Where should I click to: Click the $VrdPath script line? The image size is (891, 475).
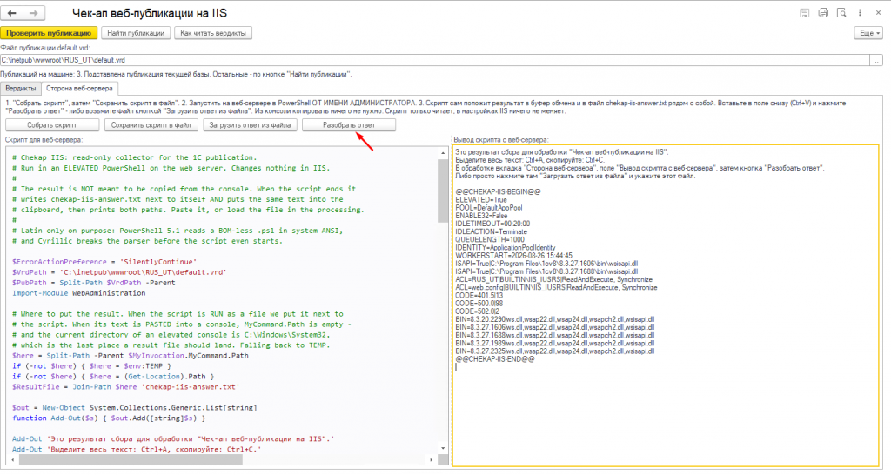click(119, 272)
